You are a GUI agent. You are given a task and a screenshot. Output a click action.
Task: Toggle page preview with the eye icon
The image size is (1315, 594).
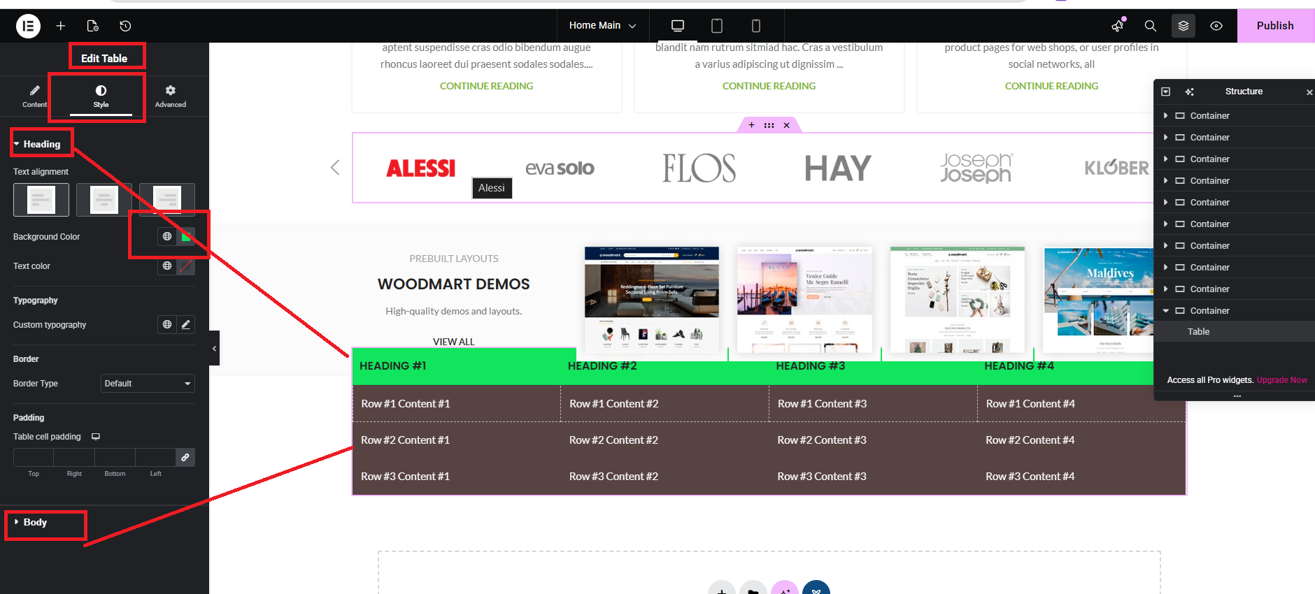click(1216, 26)
